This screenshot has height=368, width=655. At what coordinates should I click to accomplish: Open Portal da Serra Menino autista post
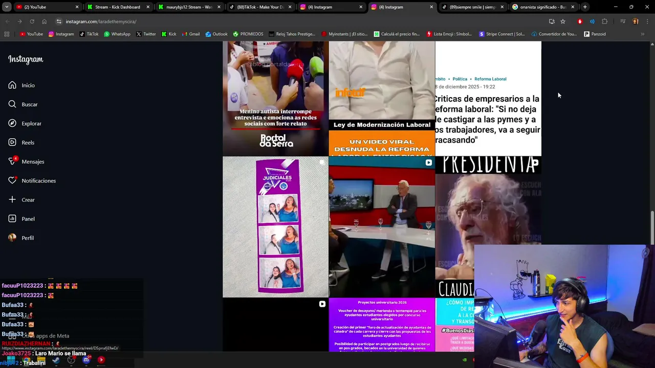[x=275, y=99]
